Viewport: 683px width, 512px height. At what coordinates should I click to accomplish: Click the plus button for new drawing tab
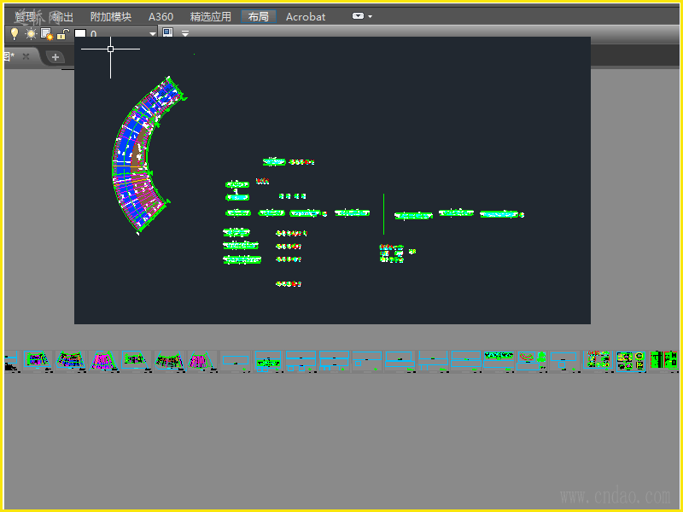tap(55, 56)
